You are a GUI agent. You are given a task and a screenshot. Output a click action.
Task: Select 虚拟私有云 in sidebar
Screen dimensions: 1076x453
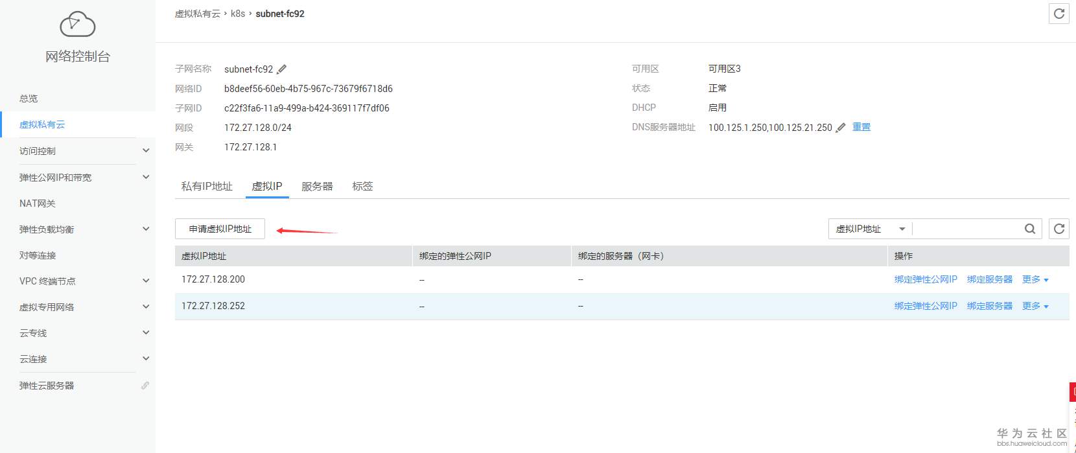click(42, 124)
